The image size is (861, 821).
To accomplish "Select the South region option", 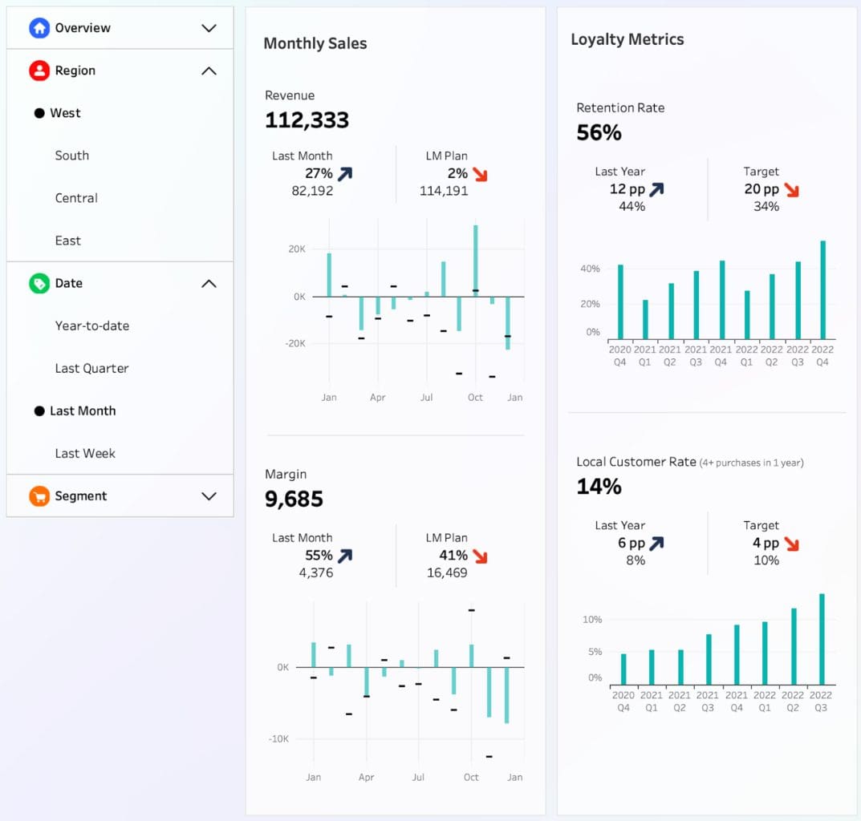I will [72, 156].
